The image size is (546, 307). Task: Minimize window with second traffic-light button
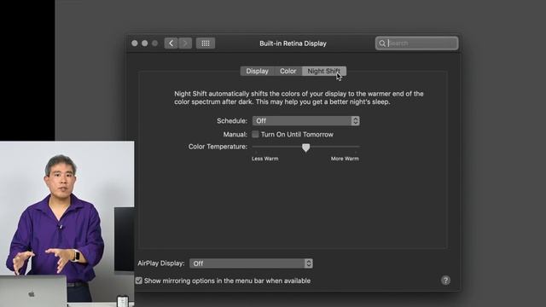(x=145, y=43)
